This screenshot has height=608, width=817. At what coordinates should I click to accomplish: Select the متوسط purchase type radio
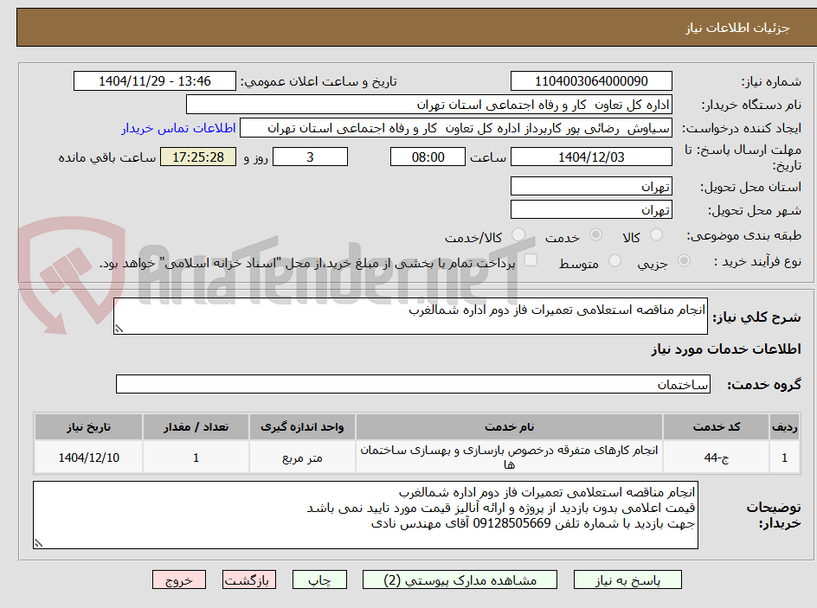[614, 260]
